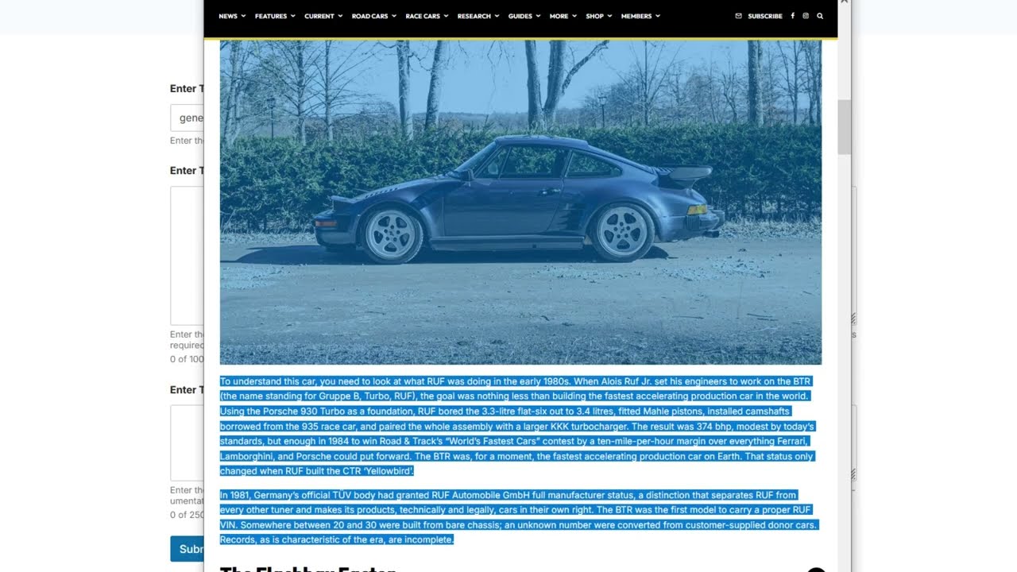Click the paragraph starting "To understand this car"
This screenshot has width=1017, height=572.
click(518, 426)
